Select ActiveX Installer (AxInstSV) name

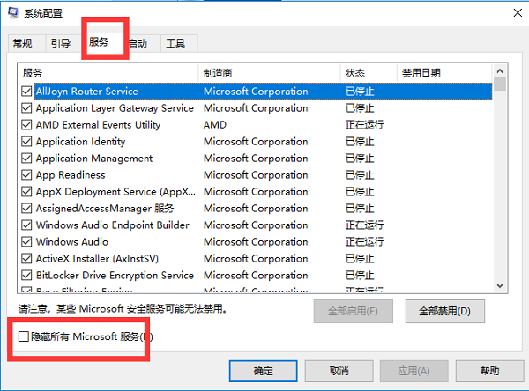(97, 259)
